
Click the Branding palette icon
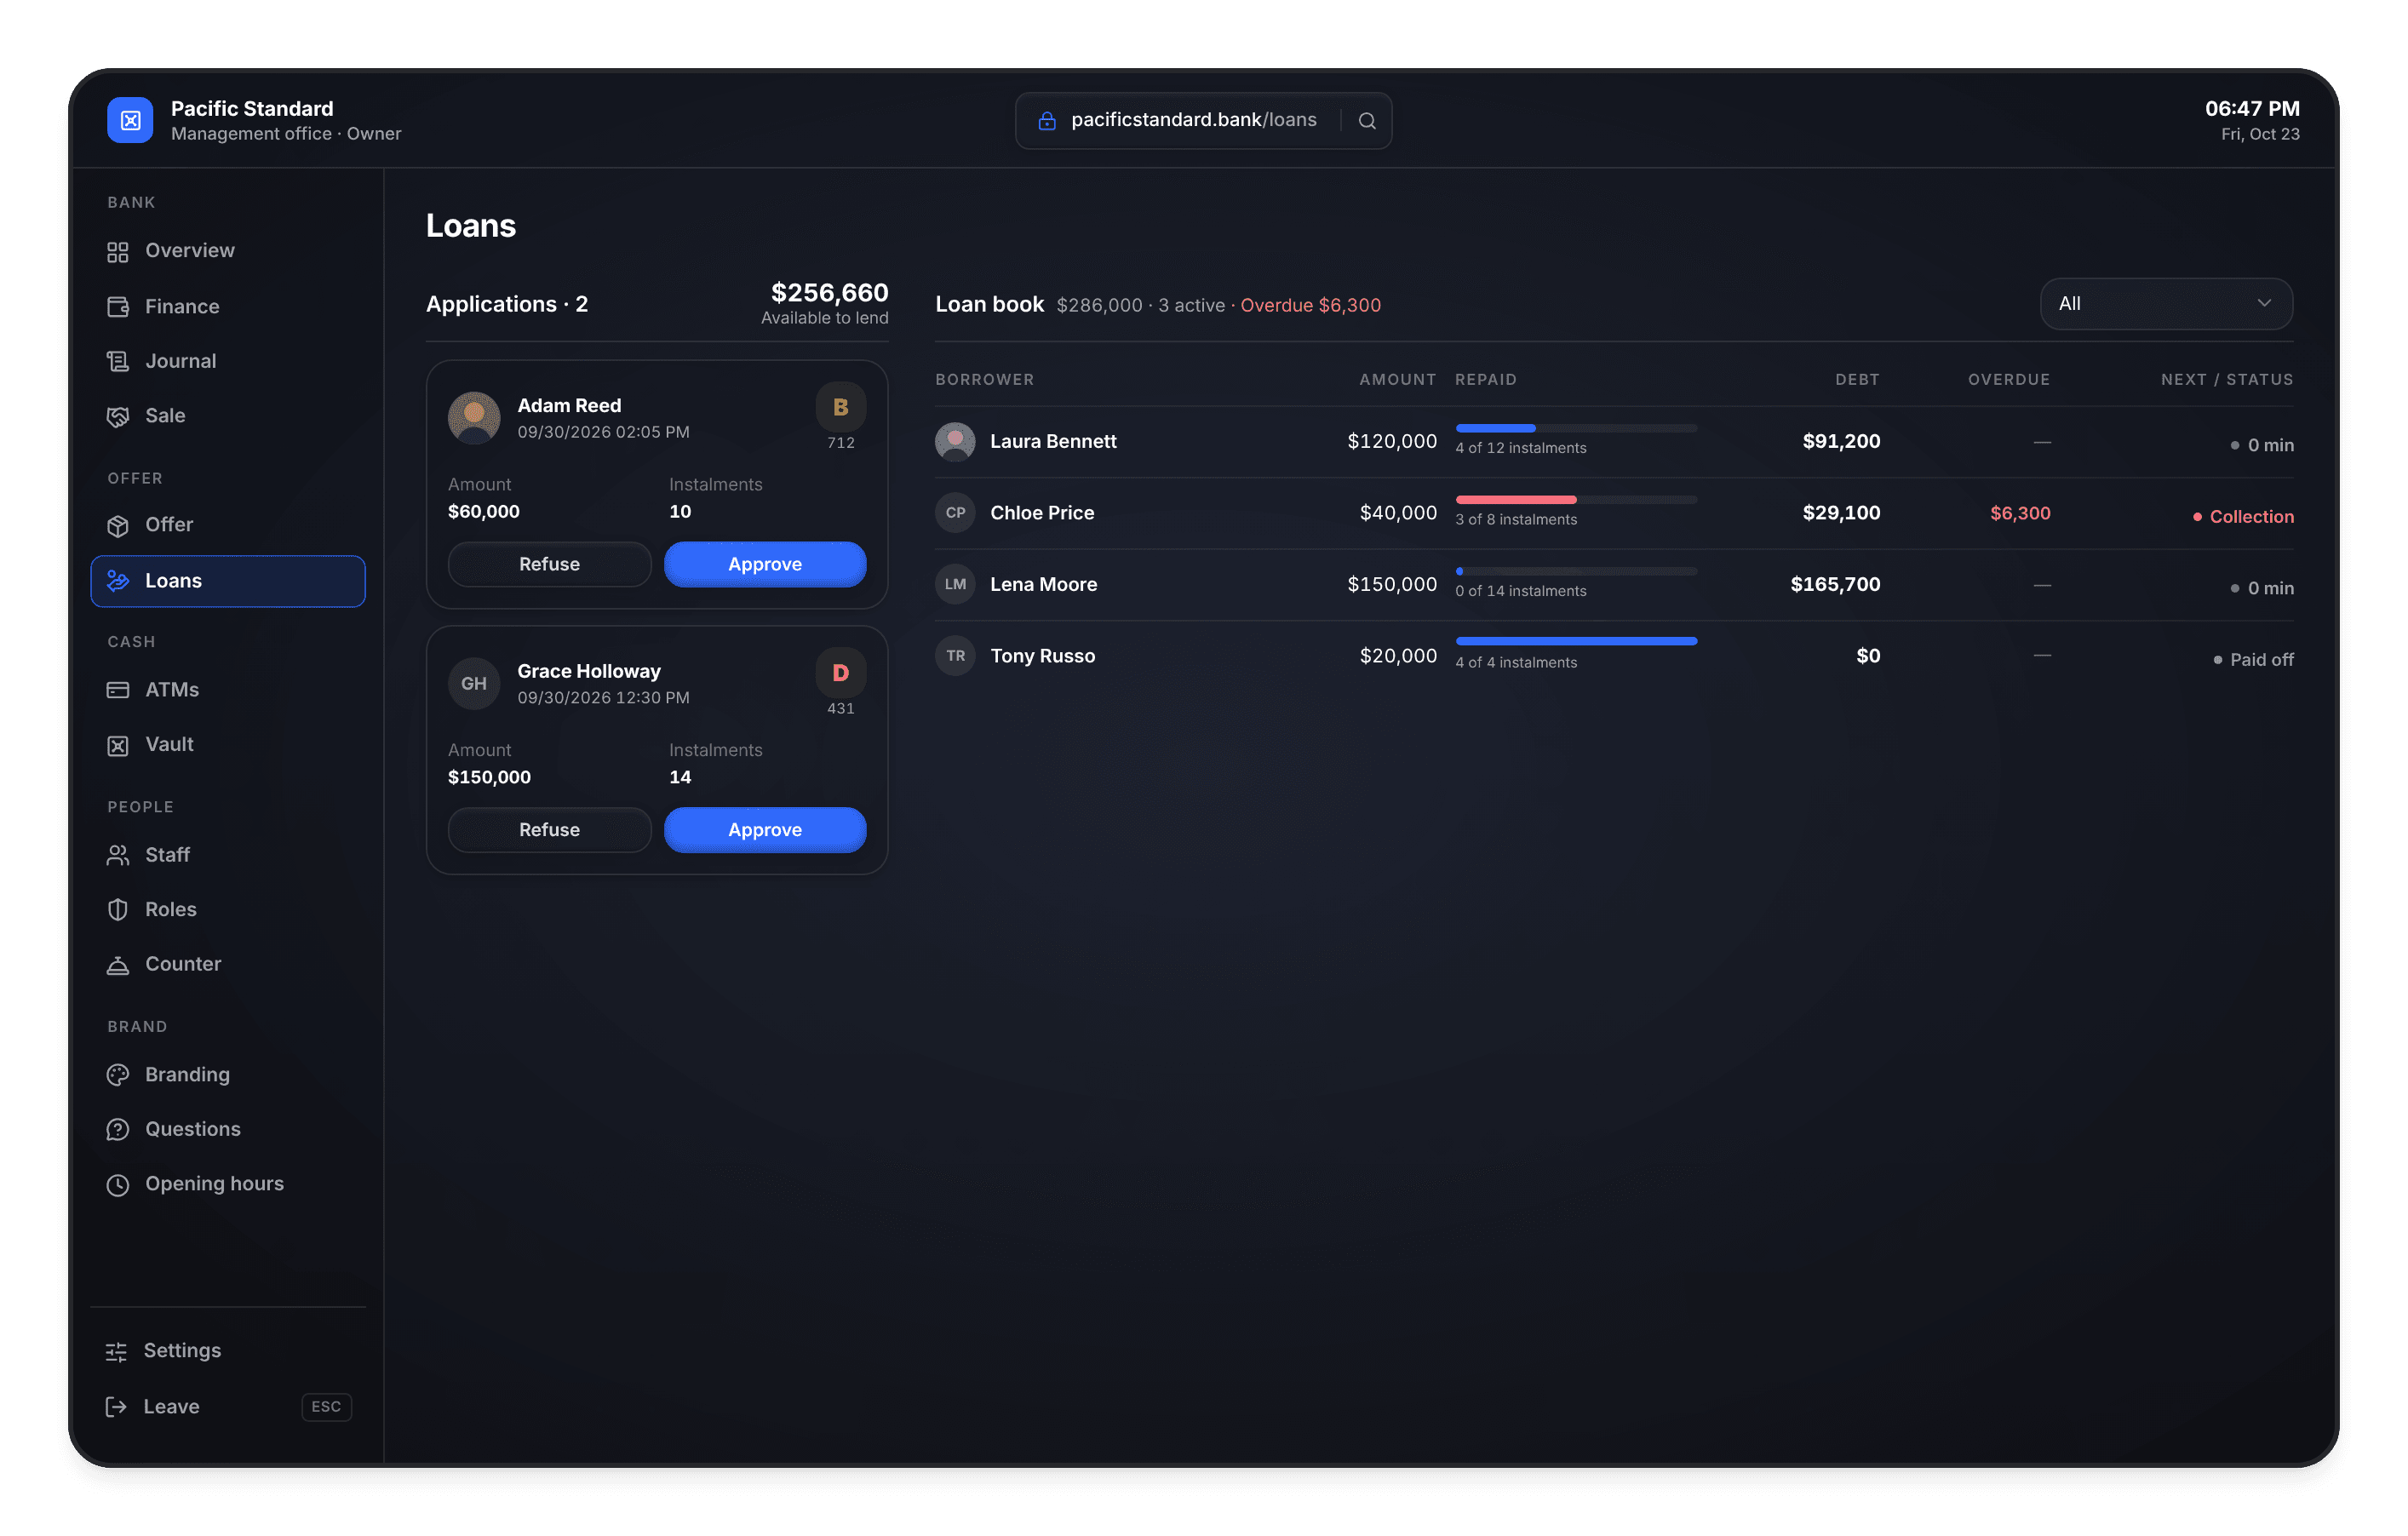point(118,1074)
